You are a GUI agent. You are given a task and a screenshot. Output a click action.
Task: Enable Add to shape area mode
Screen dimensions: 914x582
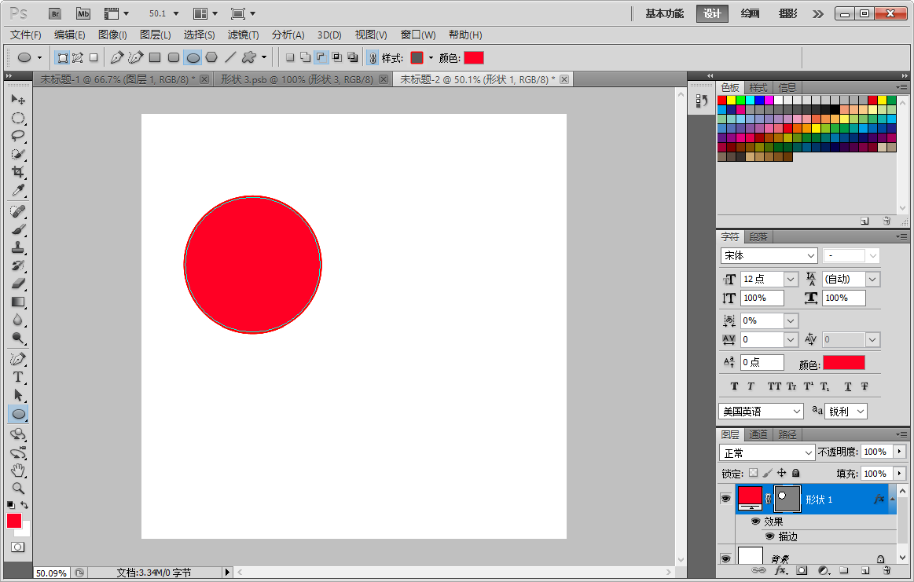point(305,57)
